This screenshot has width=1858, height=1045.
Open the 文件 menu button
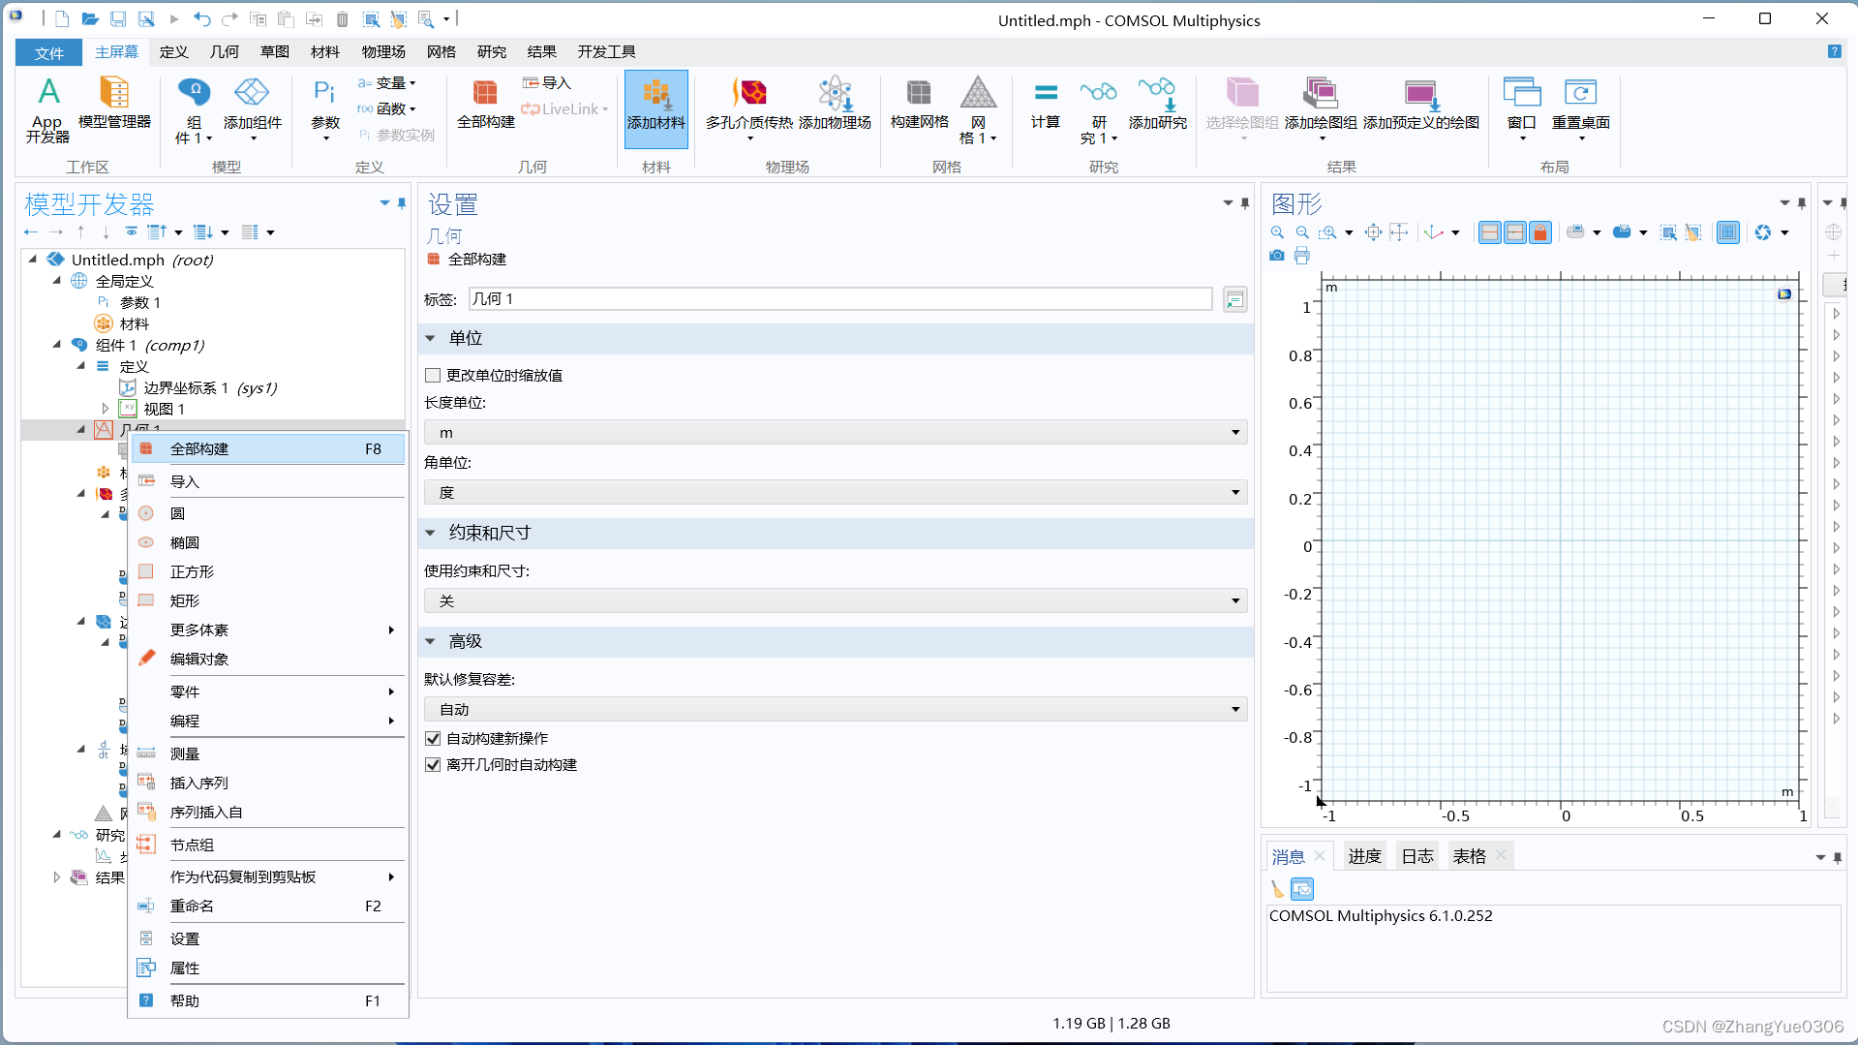[x=48, y=53]
